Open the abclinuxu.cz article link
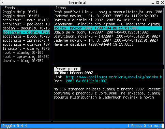 (114, 77)
